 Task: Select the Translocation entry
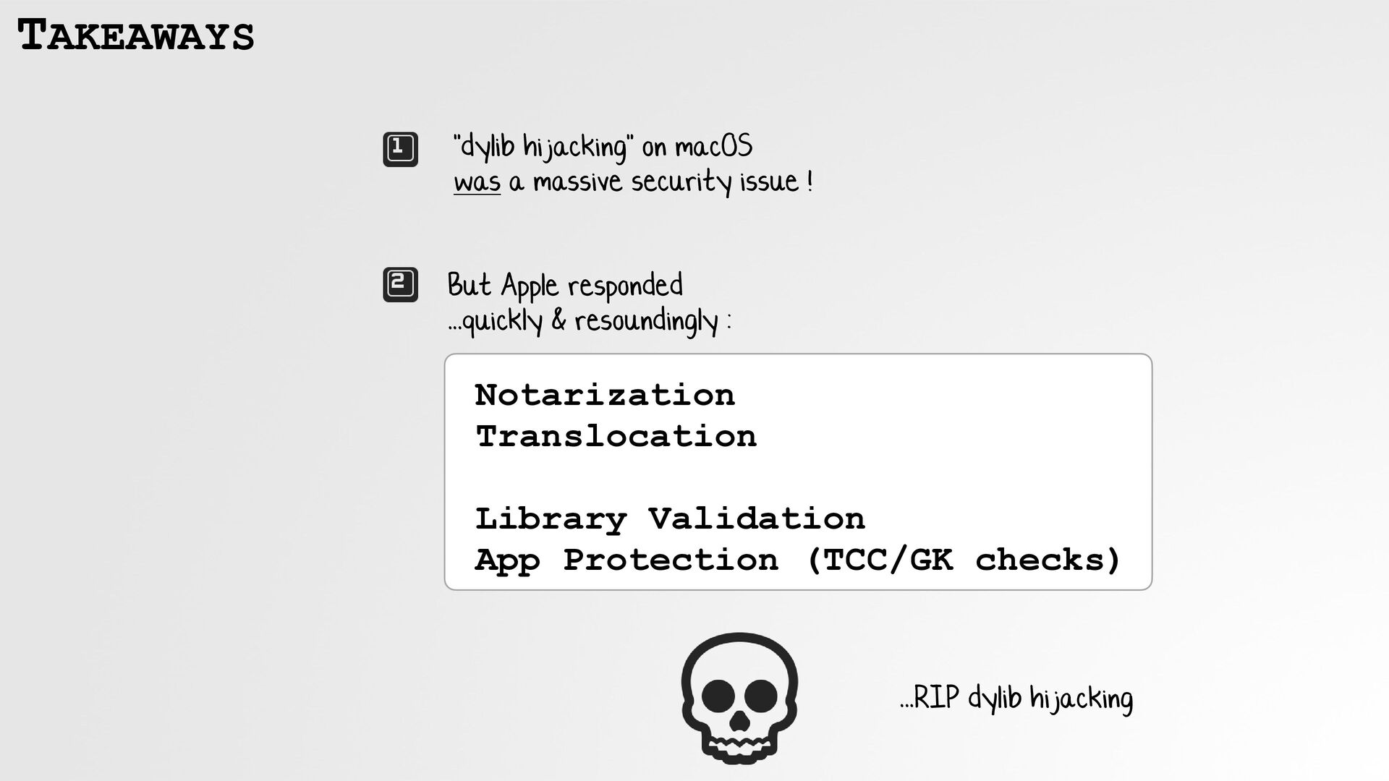616,437
